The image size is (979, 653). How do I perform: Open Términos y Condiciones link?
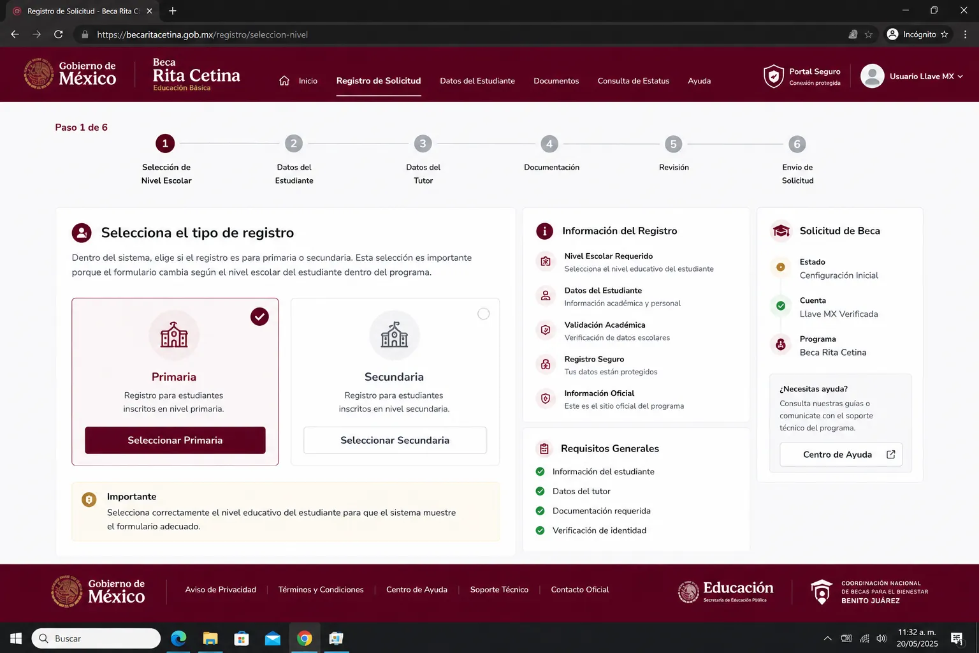coord(321,590)
